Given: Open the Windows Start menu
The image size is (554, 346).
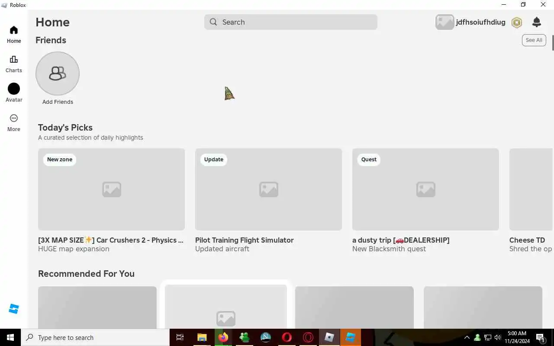Looking at the screenshot, I should (10, 337).
